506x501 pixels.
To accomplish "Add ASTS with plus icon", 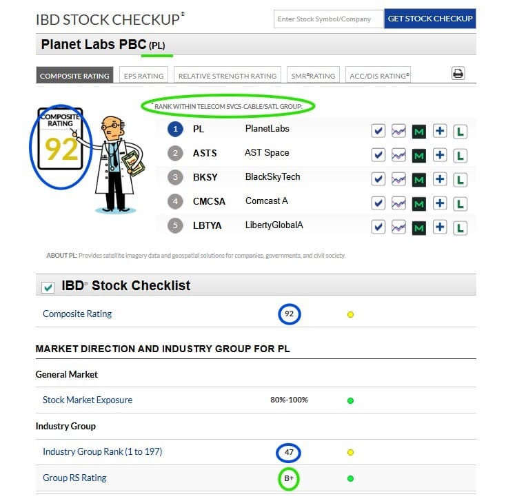I will click(440, 155).
